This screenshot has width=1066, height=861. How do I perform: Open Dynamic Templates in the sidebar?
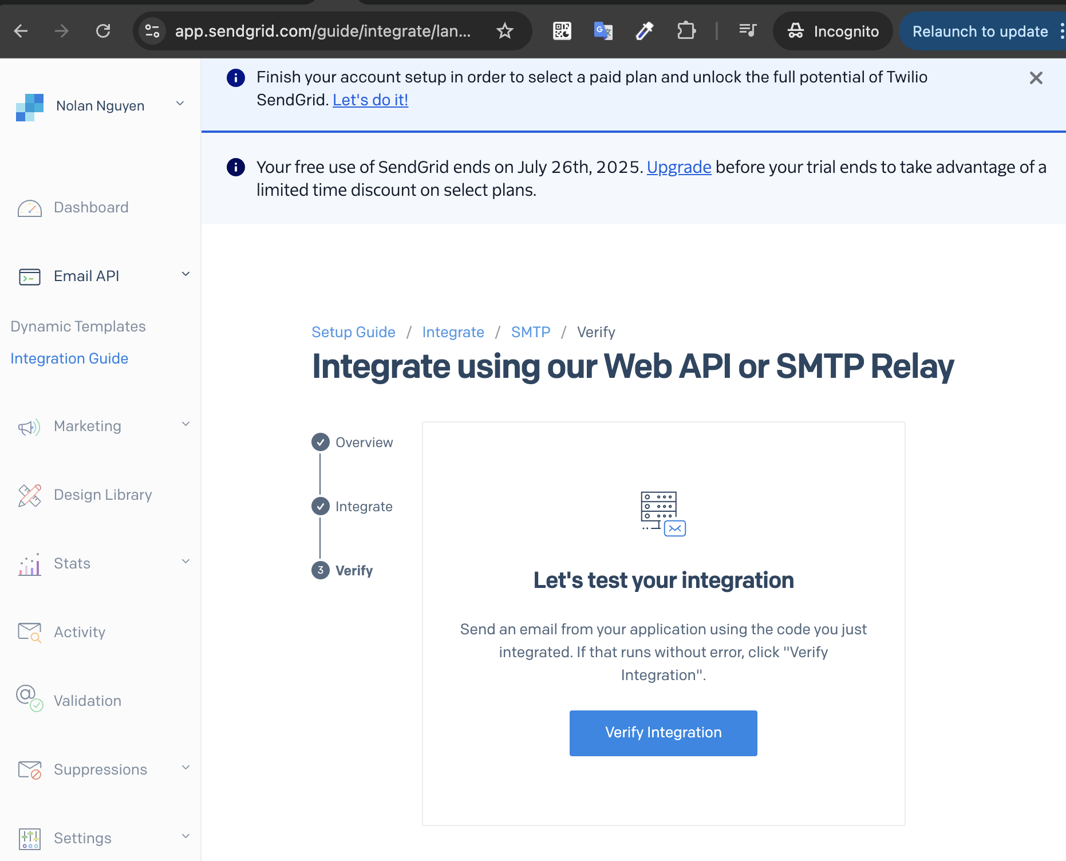pos(78,326)
